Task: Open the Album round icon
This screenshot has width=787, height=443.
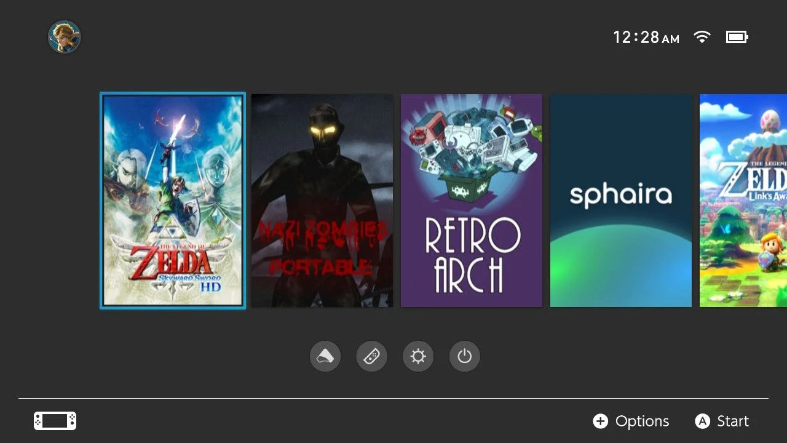Action: click(325, 356)
